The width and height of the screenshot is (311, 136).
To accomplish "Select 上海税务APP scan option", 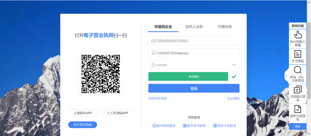I will [83, 113].
